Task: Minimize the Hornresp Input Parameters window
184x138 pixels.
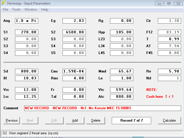Action: tap(159, 3)
